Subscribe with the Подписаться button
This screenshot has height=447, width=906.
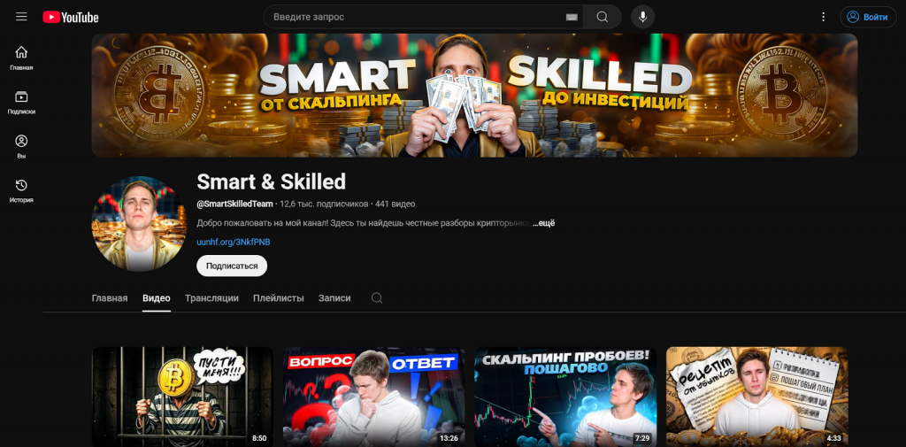tap(232, 266)
